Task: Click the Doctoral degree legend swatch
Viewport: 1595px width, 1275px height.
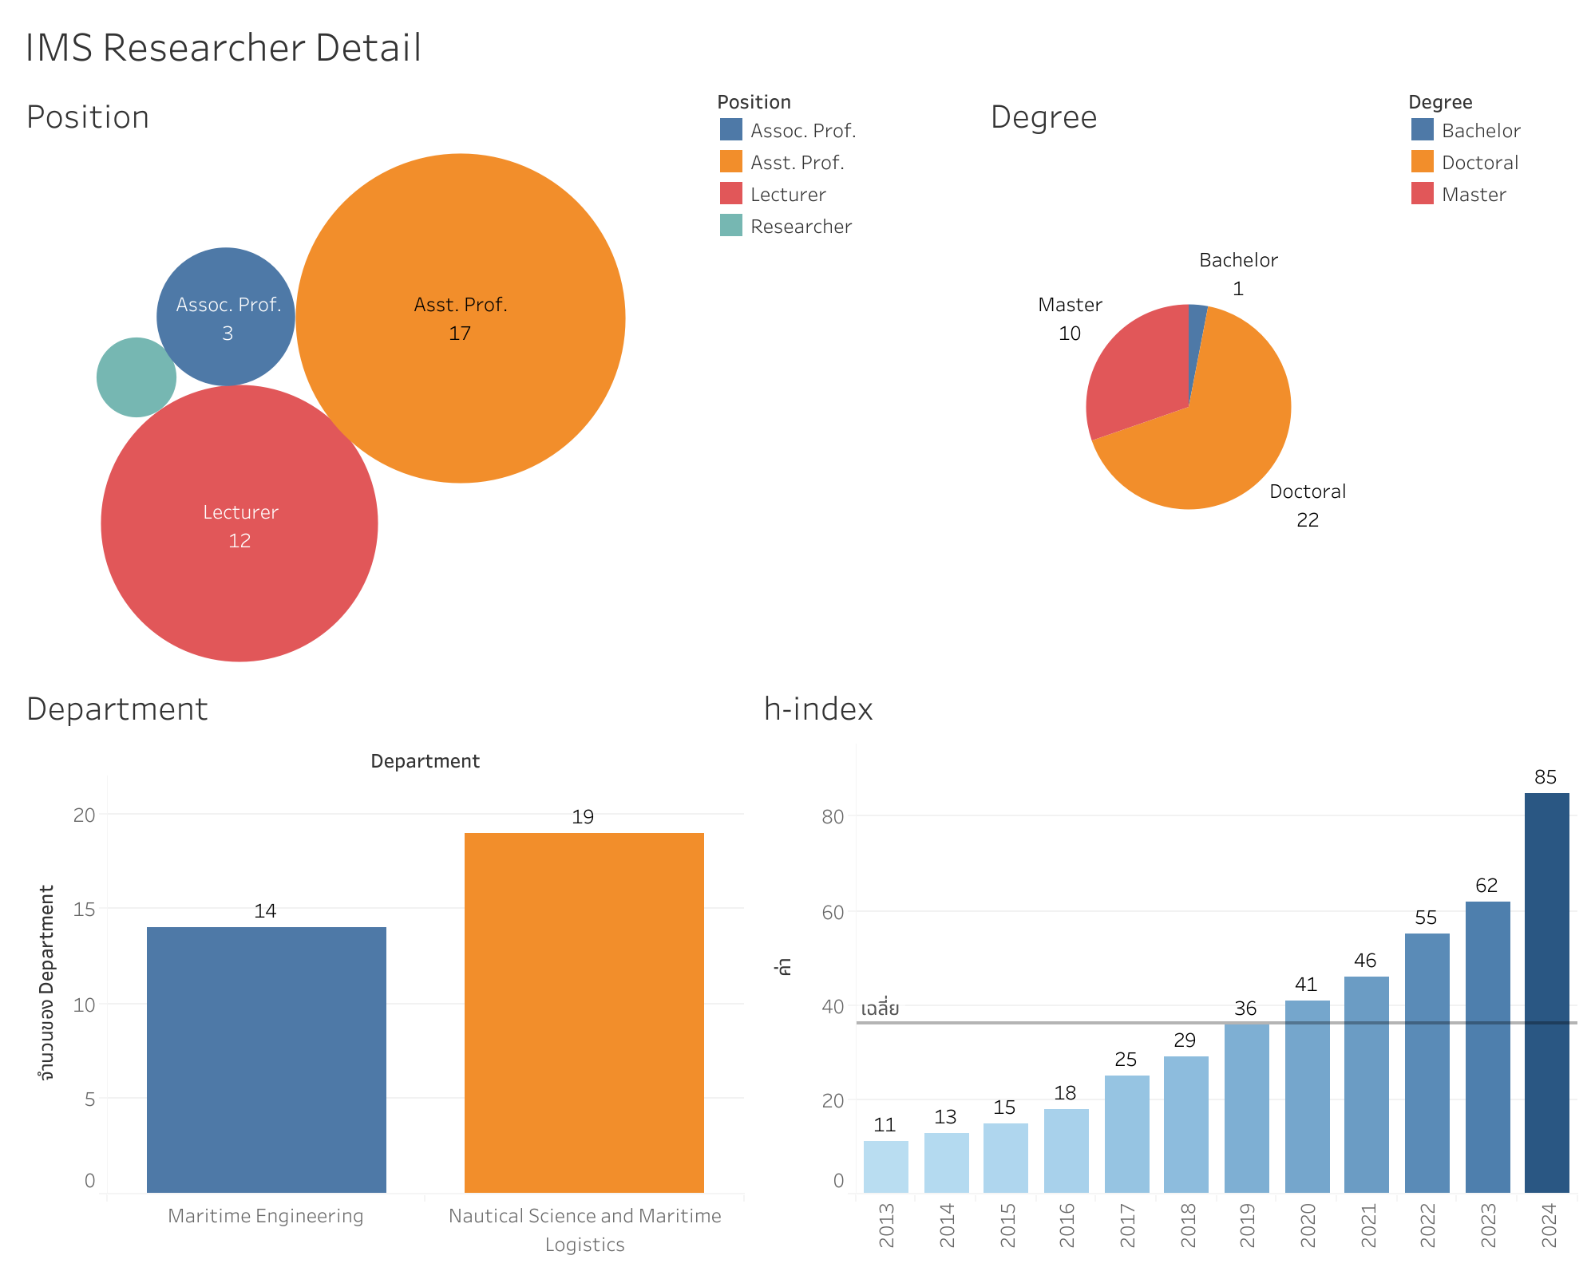Action: (x=1422, y=162)
